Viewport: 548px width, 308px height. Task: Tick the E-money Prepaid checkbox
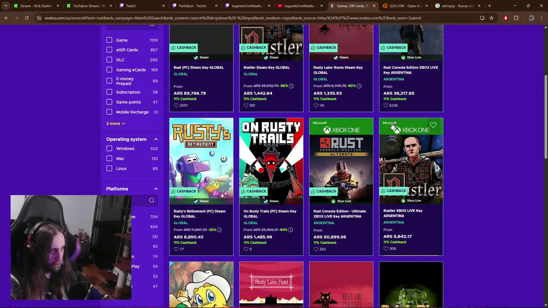click(109, 81)
